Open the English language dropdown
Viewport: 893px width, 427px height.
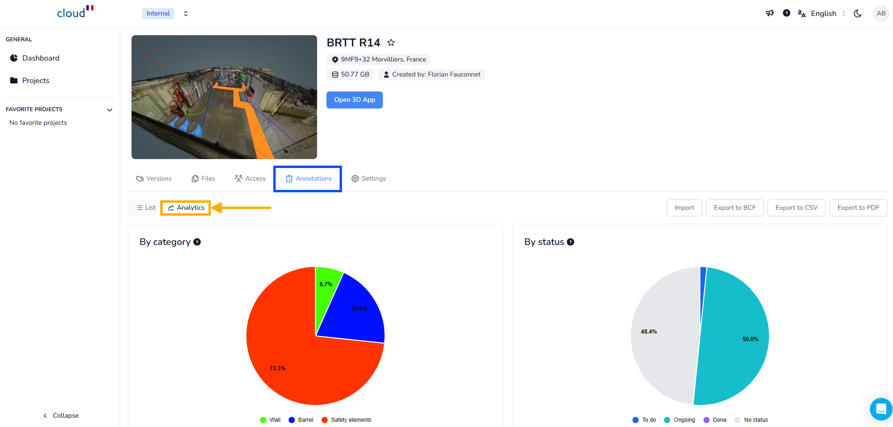coord(823,14)
